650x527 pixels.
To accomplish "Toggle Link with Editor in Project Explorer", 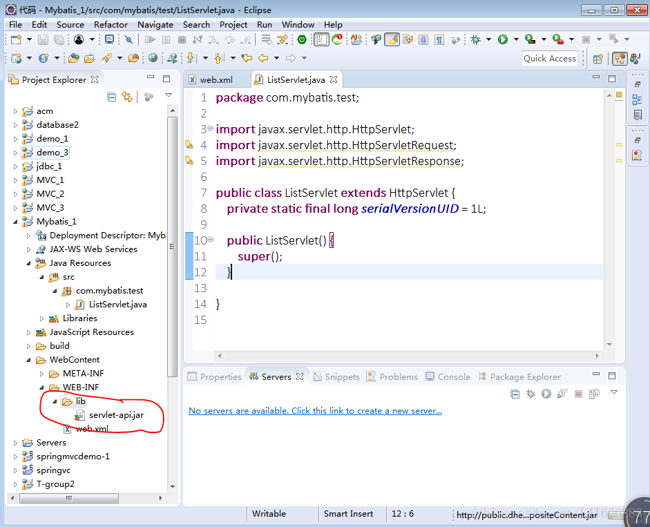I will [127, 97].
